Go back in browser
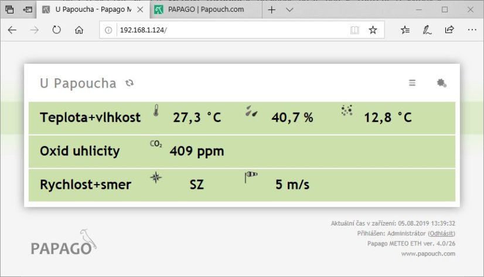This screenshot has height=277, width=484. tap(12, 30)
